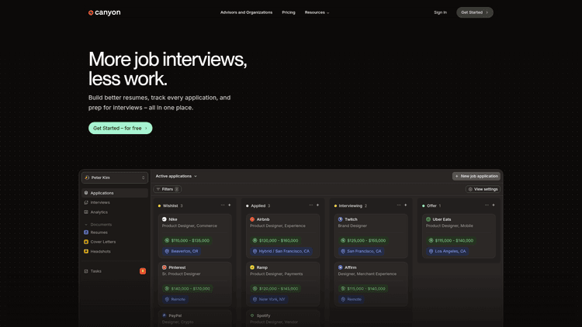
Task: Open Analytics in the sidebar
Action: coord(115,212)
